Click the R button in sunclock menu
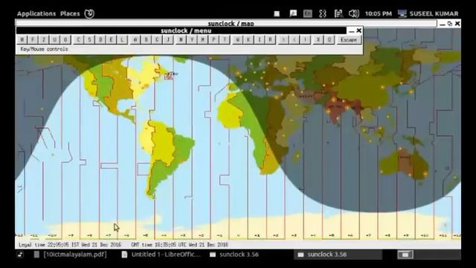The height and width of the screenshot is (268, 476). click(x=271, y=39)
